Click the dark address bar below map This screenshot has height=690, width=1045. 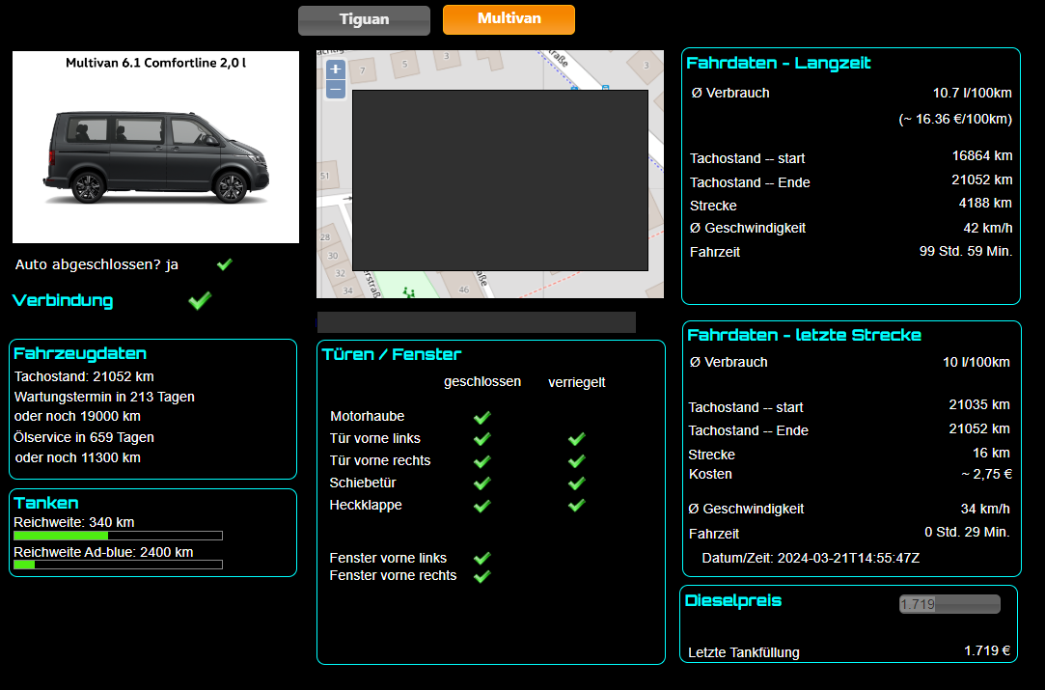(476, 322)
